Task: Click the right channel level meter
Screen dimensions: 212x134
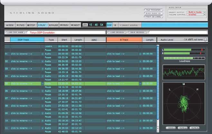Action: pyautogui.click(x=184, y=53)
